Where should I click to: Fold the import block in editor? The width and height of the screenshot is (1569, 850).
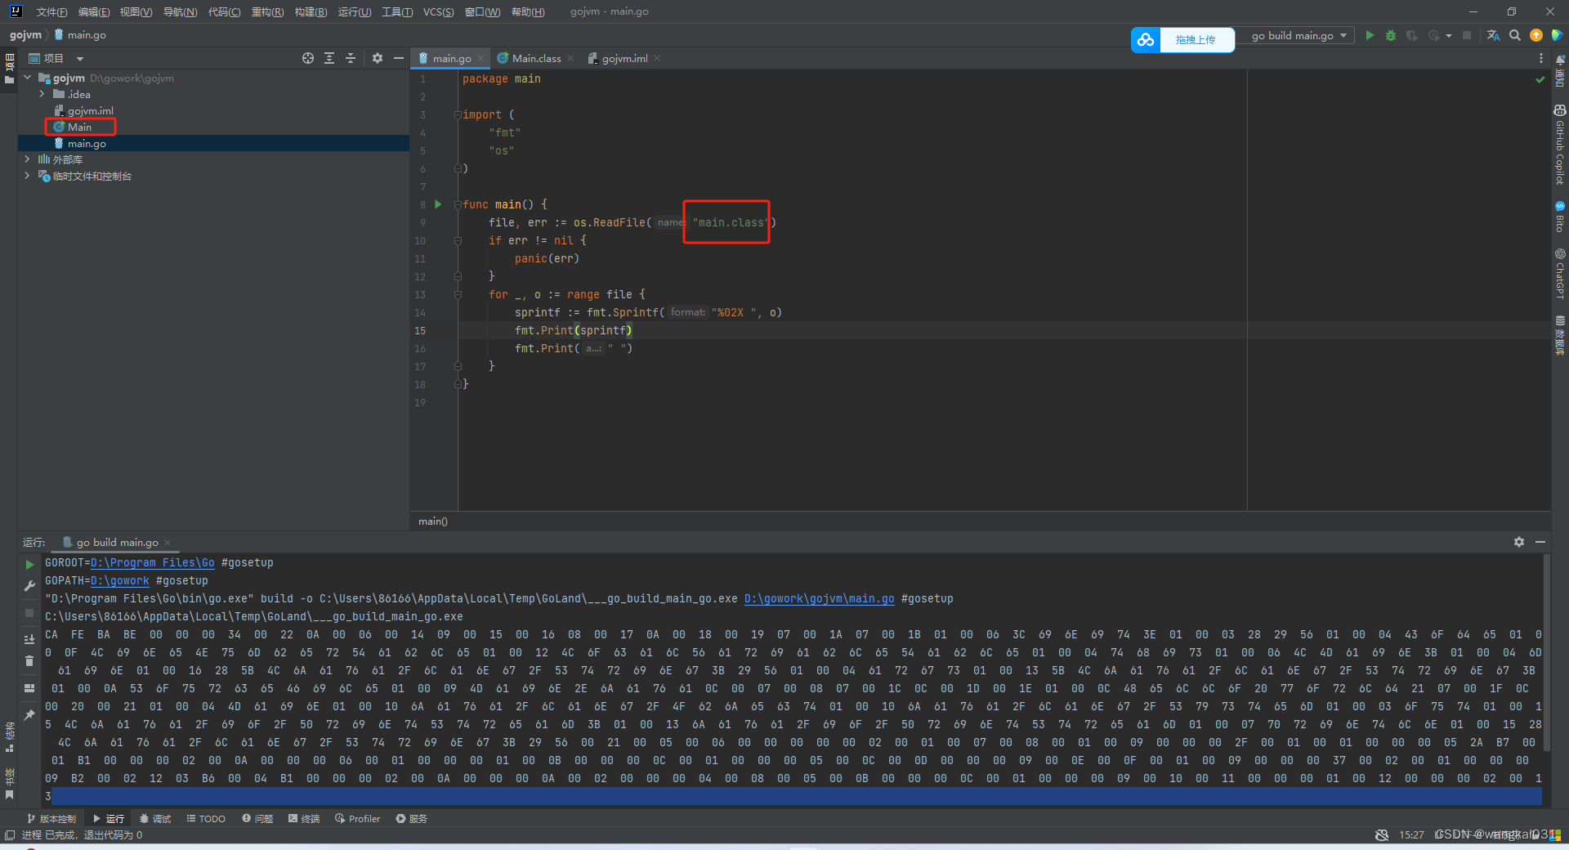pos(458,114)
